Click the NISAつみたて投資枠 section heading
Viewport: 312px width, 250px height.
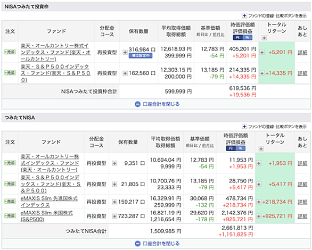(x=27, y=6)
